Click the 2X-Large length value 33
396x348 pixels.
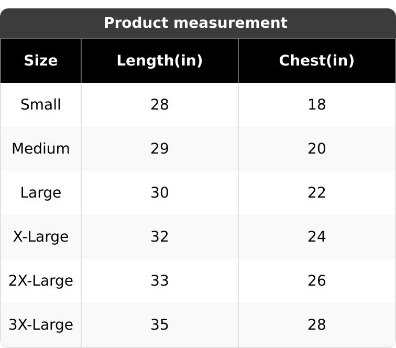[159, 281]
